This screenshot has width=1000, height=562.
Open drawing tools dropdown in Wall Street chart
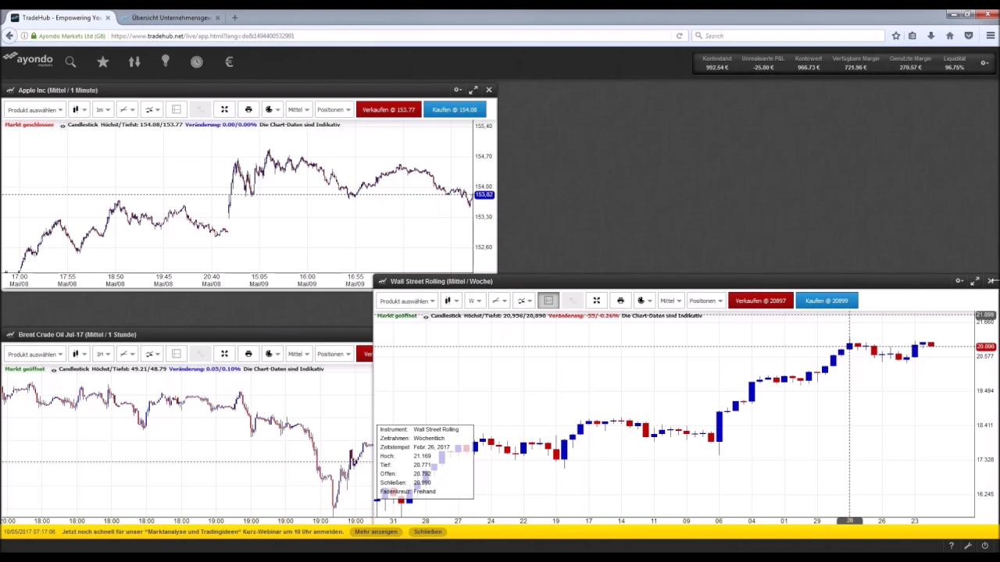point(498,301)
